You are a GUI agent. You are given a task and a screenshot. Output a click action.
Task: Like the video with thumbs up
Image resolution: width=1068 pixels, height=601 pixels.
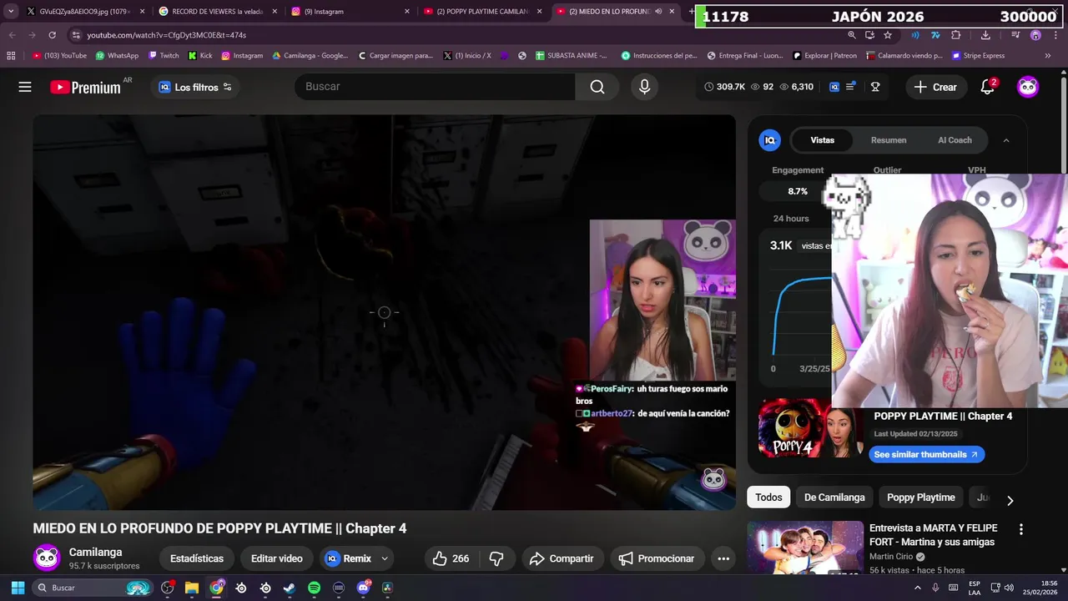pos(451,558)
